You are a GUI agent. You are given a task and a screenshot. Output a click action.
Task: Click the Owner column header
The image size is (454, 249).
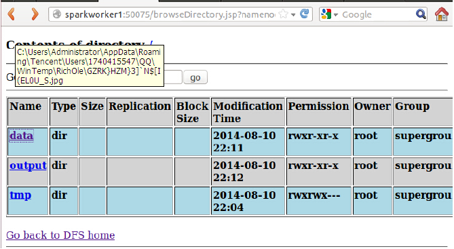373,112
